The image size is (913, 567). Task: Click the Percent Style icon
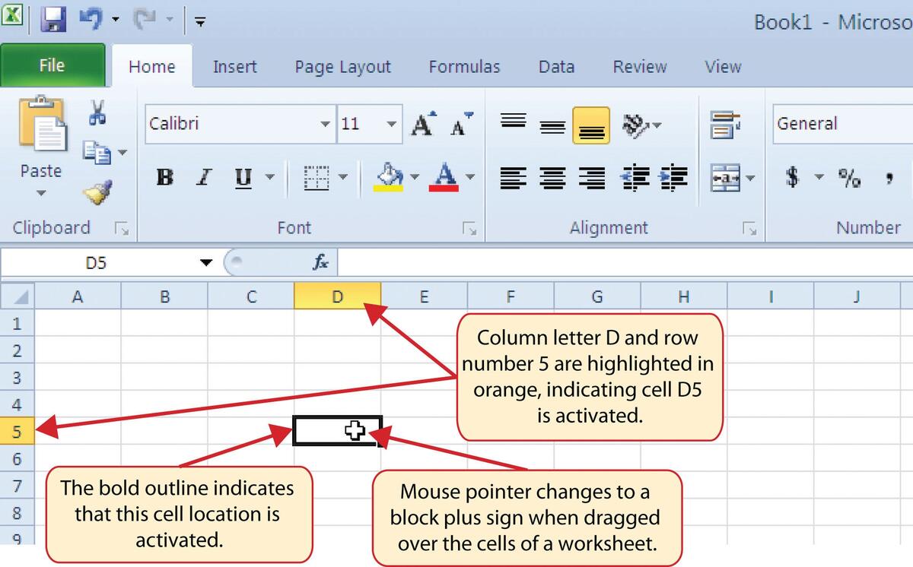click(x=849, y=179)
